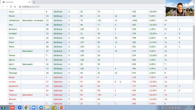Click the vertical page scrollbar
Viewport: 195px width, 110px height.
tap(194, 52)
